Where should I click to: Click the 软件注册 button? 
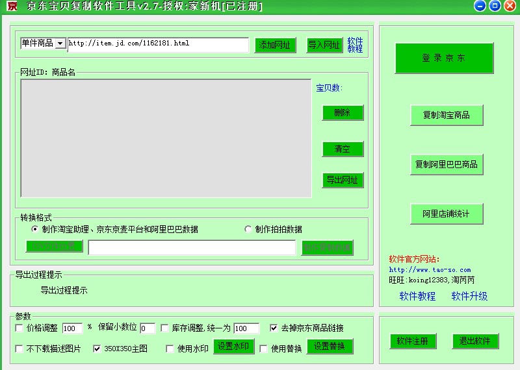tap(413, 341)
